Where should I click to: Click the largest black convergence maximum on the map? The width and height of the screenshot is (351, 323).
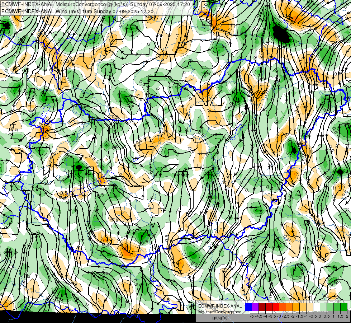281,34
